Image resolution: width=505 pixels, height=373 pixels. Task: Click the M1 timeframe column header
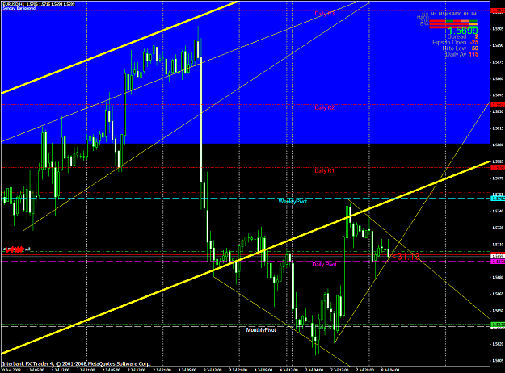(x=434, y=15)
